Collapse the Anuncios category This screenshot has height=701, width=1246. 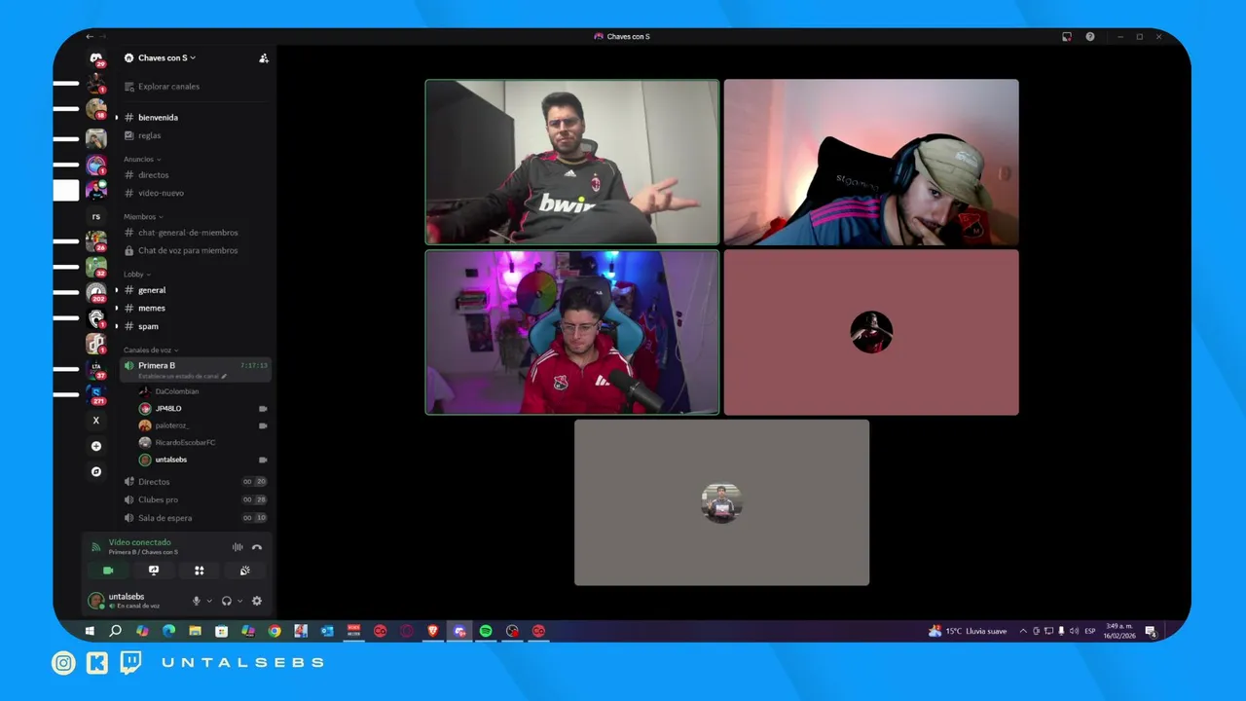click(142, 159)
